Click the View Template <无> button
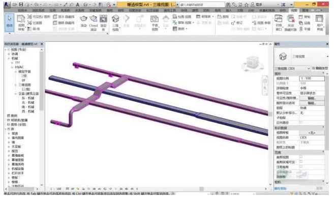This screenshot has width=335, height=199. pyautogui.click(x=312, y=133)
